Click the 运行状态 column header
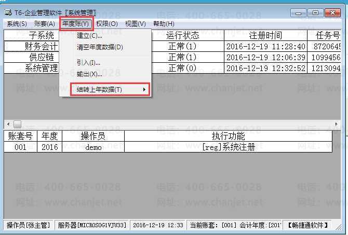348x235 pixels. coord(182,35)
